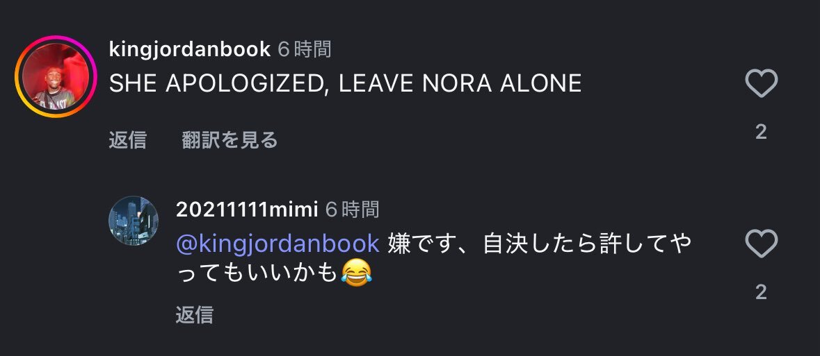Viewport: 820px width, 356px height.
Task: Tap the 自決したら phrase in the reply
Action: tap(539, 244)
